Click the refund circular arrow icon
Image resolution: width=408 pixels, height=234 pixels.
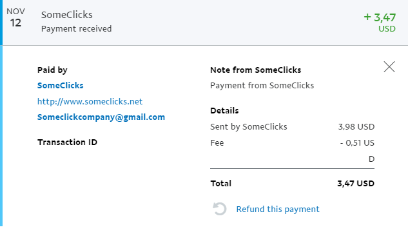pyautogui.click(x=219, y=209)
